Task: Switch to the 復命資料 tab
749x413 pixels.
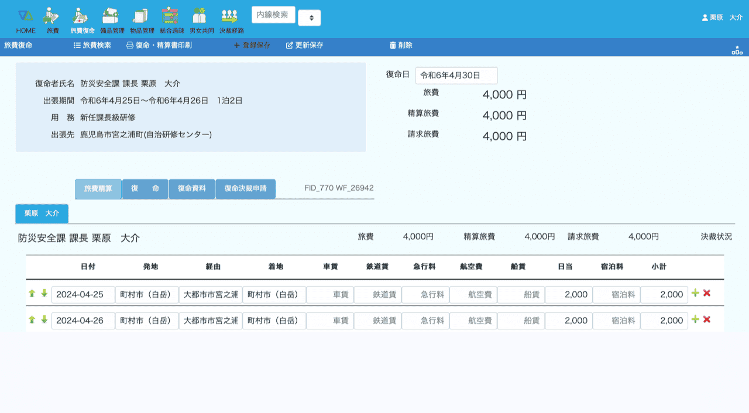Action: pyautogui.click(x=192, y=189)
